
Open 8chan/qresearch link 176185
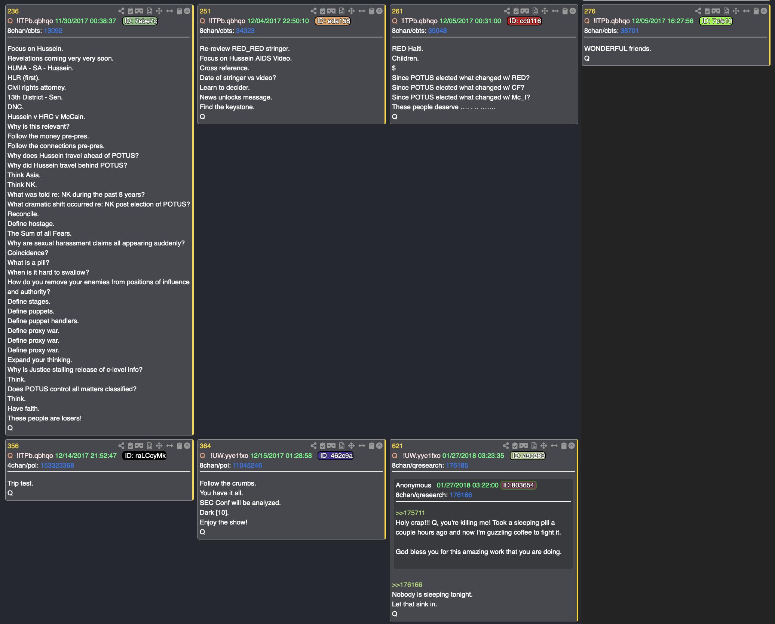pos(457,465)
